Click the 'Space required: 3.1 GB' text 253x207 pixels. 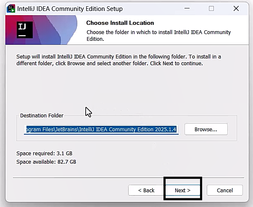coord(44,153)
